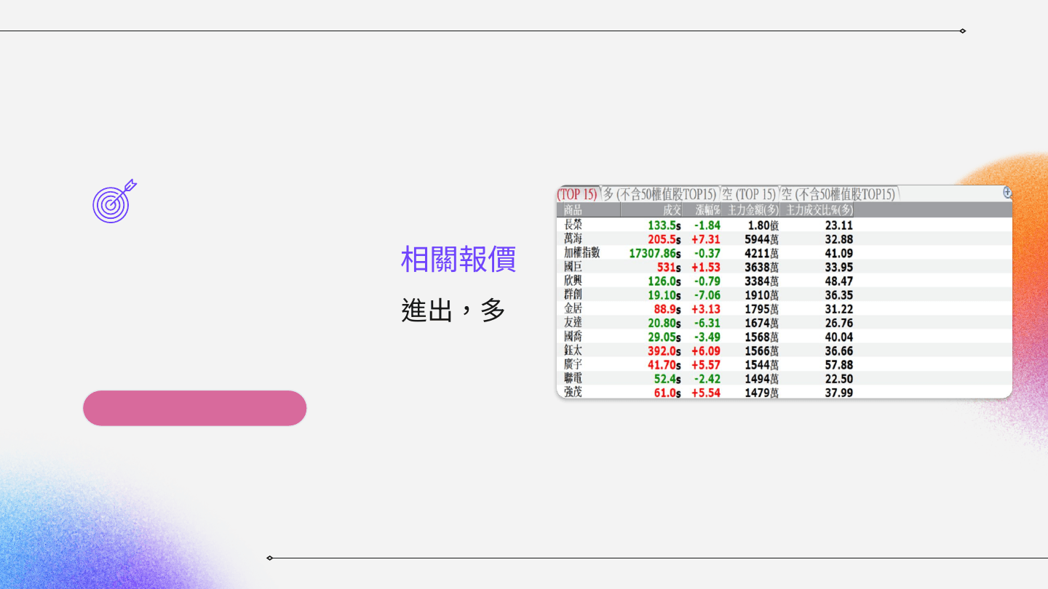This screenshot has width=1048, height=589.
Task: Click the 廣宇 stock name
Action: pyautogui.click(x=573, y=364)
